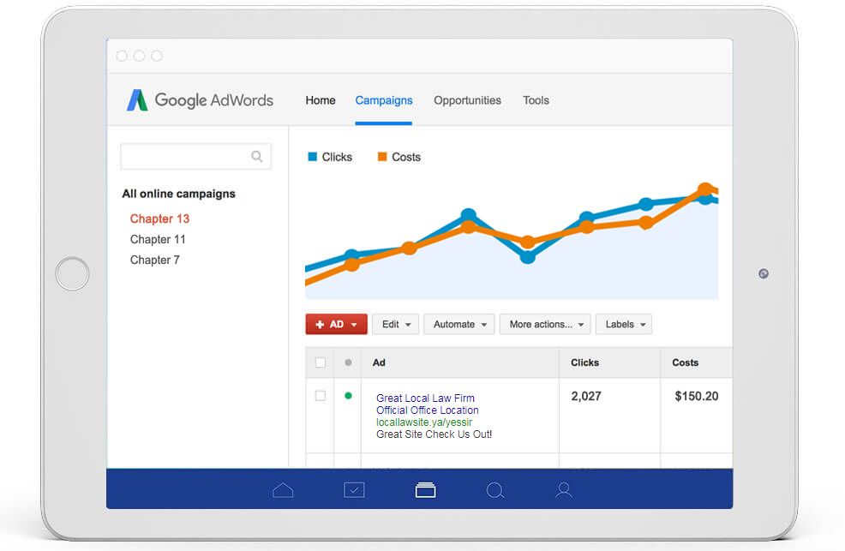Click the Google AdWords logo
The height and width of the screenshot is (551, 845).
click(x=201, y=100)
